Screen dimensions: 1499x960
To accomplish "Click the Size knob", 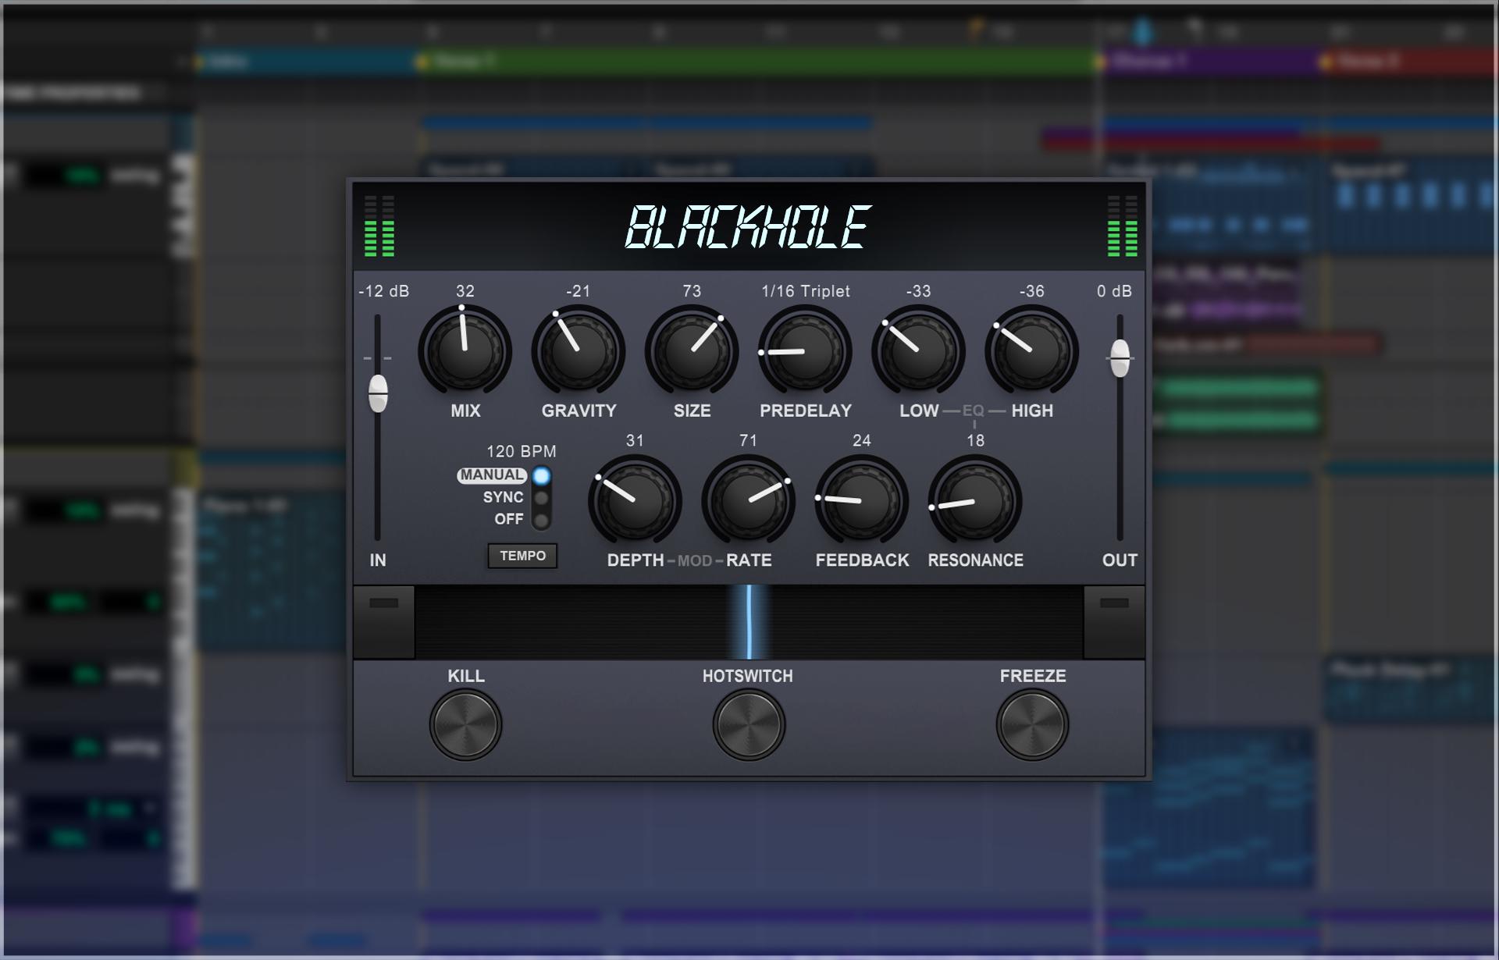I will pyautogui.click(x=692, y=350).
